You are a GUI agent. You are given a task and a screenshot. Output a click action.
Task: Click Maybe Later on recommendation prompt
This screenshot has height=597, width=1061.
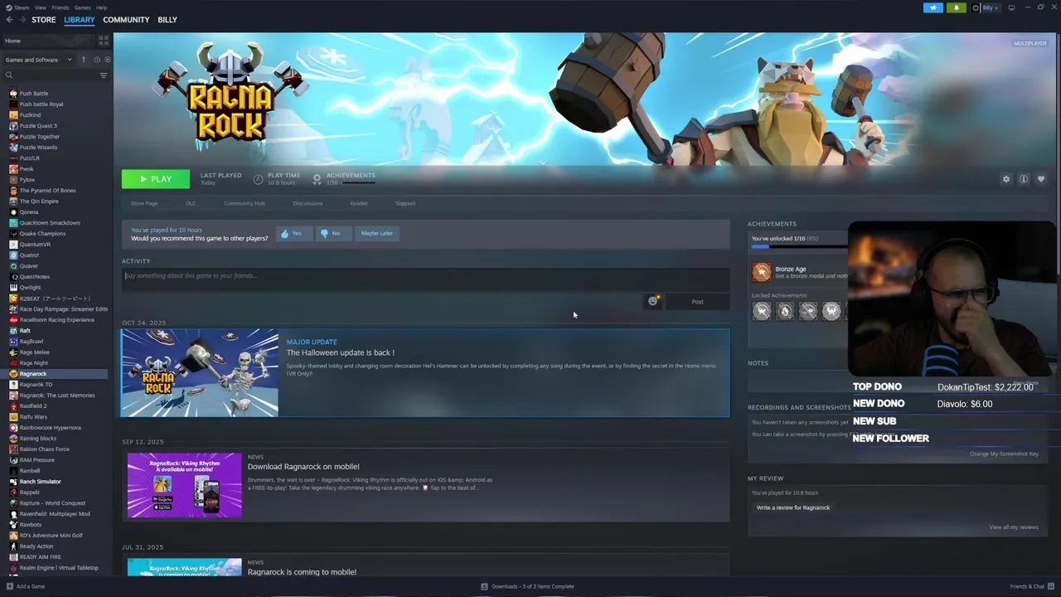pos(376,234)
